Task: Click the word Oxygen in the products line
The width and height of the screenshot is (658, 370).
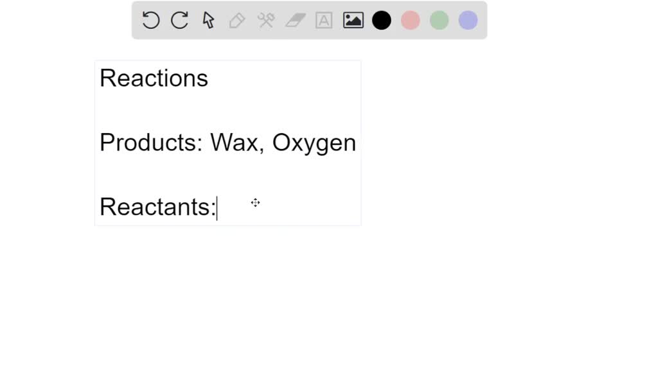Action: point(314,143)
